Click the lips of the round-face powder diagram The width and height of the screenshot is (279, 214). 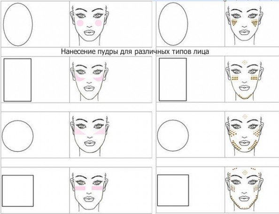(245, 143)
